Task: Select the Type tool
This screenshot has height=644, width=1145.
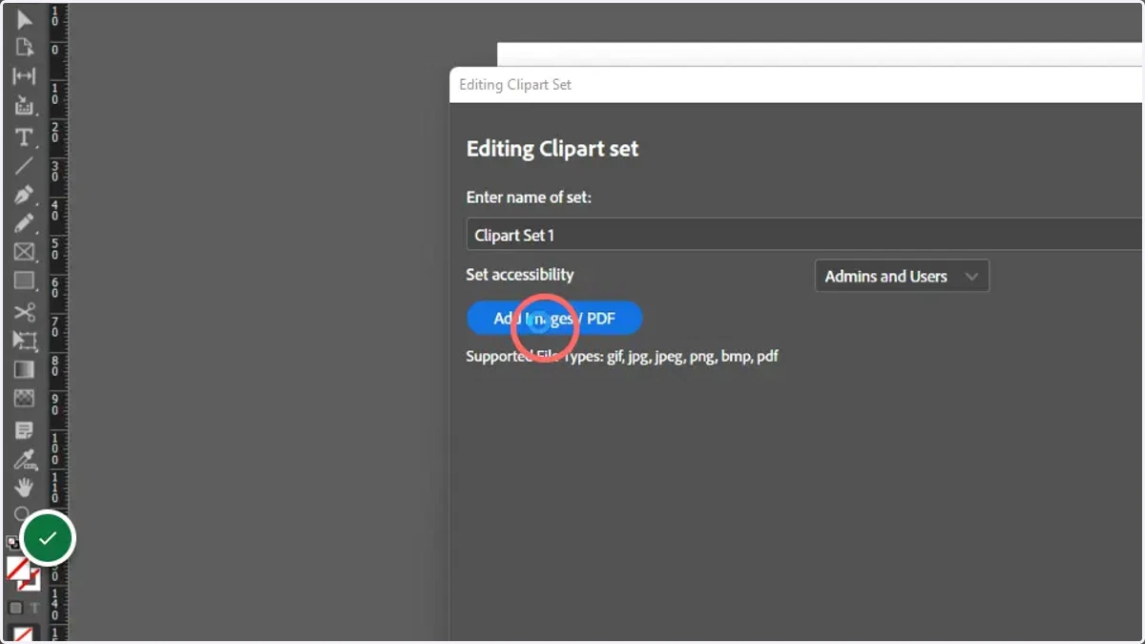Action: (x=24, y=137)
